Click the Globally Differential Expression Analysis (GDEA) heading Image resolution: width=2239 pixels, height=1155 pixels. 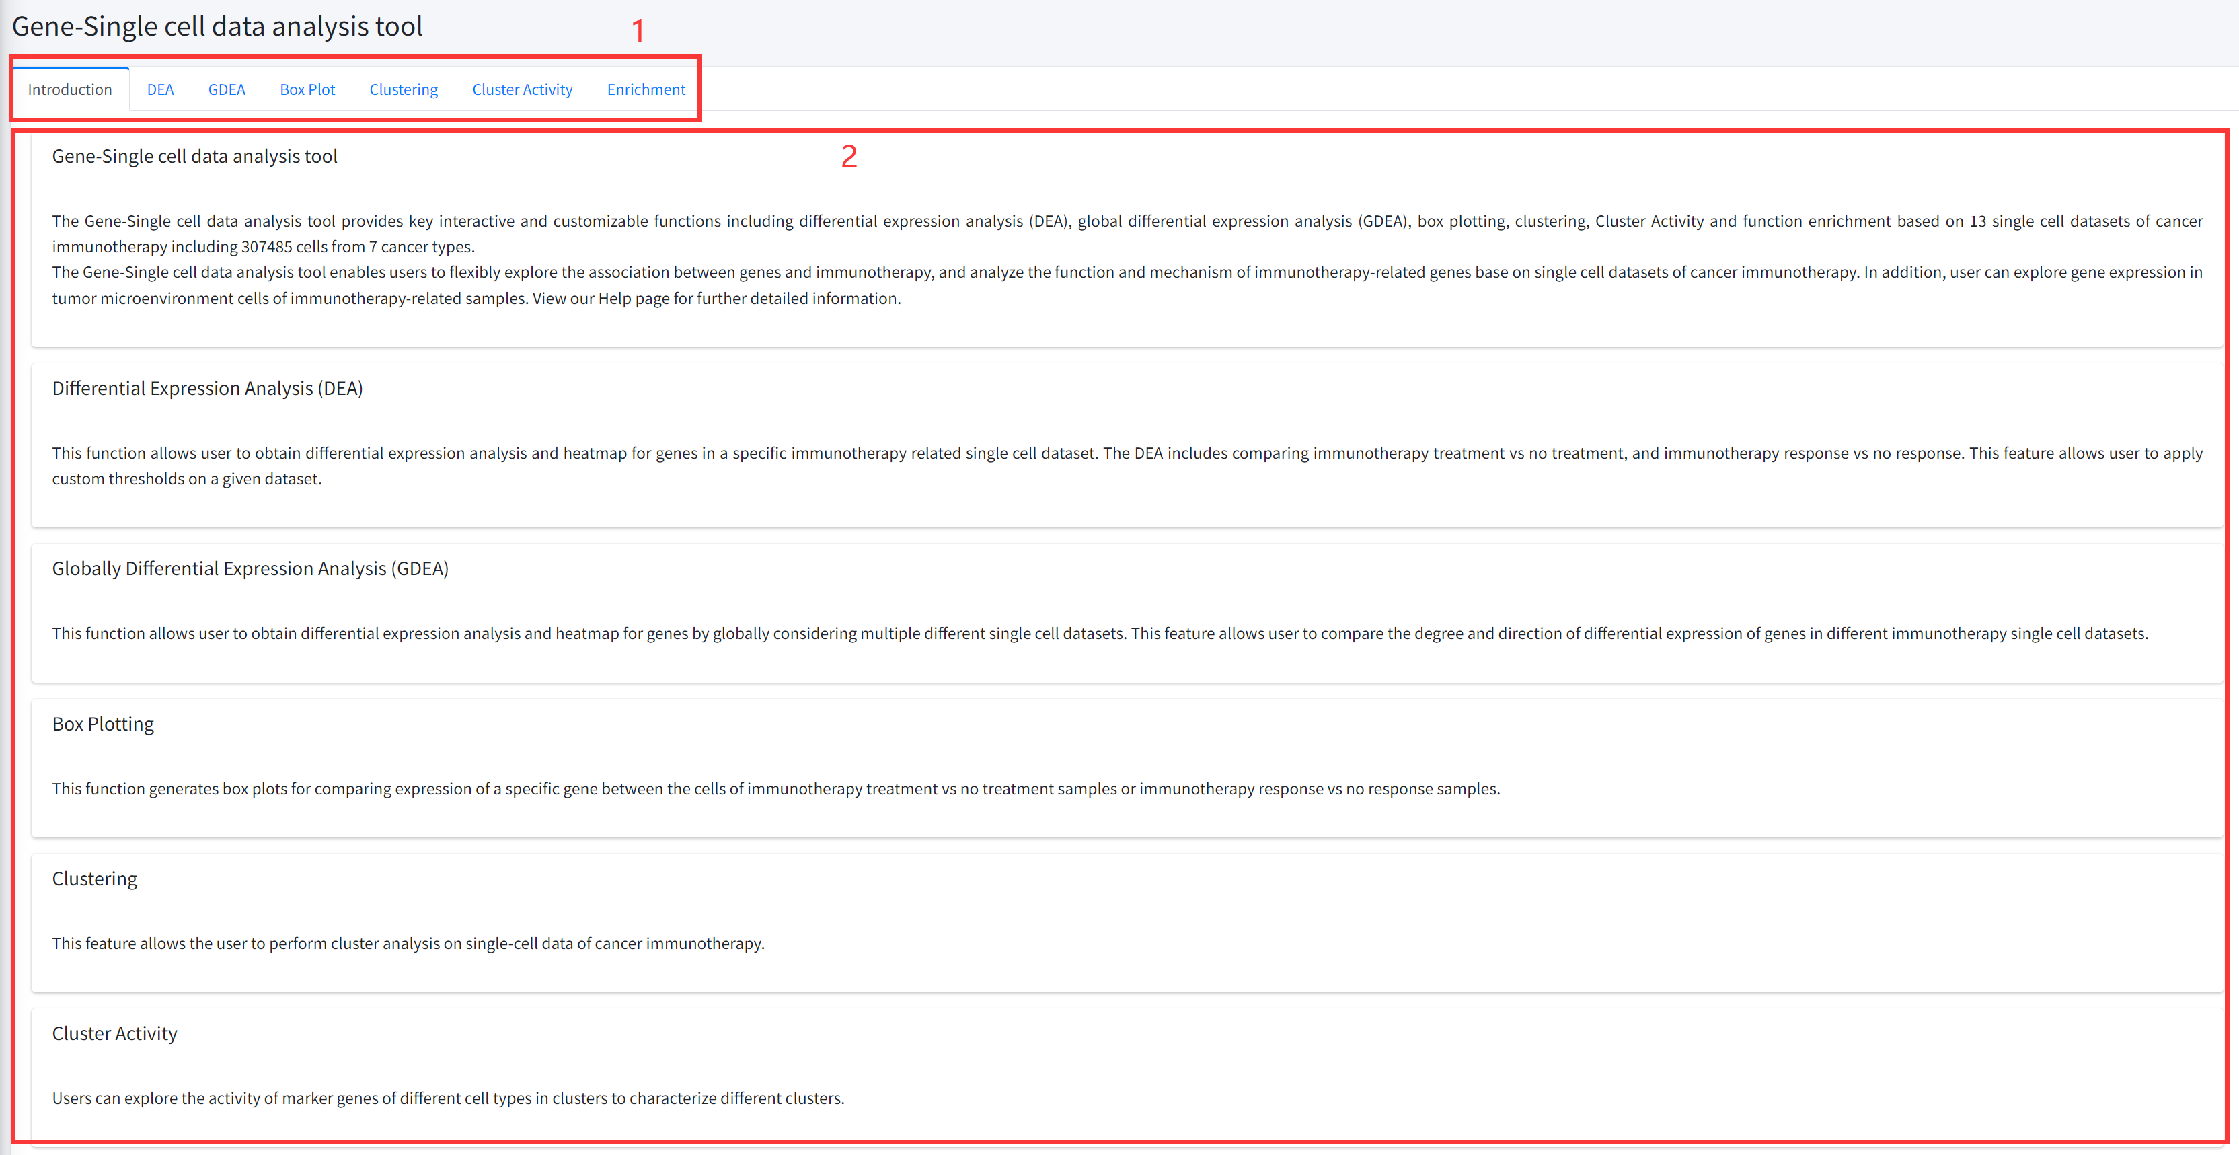[x=250, y=568]
